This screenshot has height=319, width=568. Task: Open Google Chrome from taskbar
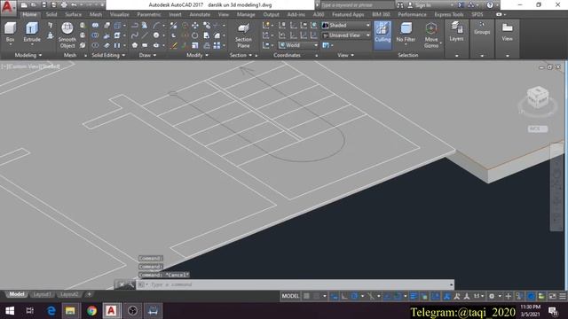(91, 311)
